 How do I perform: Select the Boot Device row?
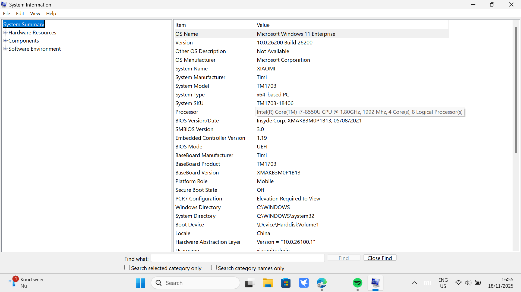coord(311,225)
